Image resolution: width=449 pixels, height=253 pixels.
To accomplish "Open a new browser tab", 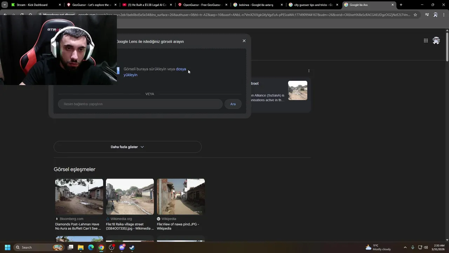I will pyautogui.click(x=401, y=5).
